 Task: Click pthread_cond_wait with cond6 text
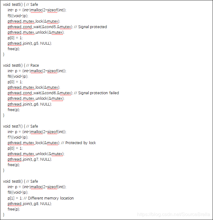[40, 93]
